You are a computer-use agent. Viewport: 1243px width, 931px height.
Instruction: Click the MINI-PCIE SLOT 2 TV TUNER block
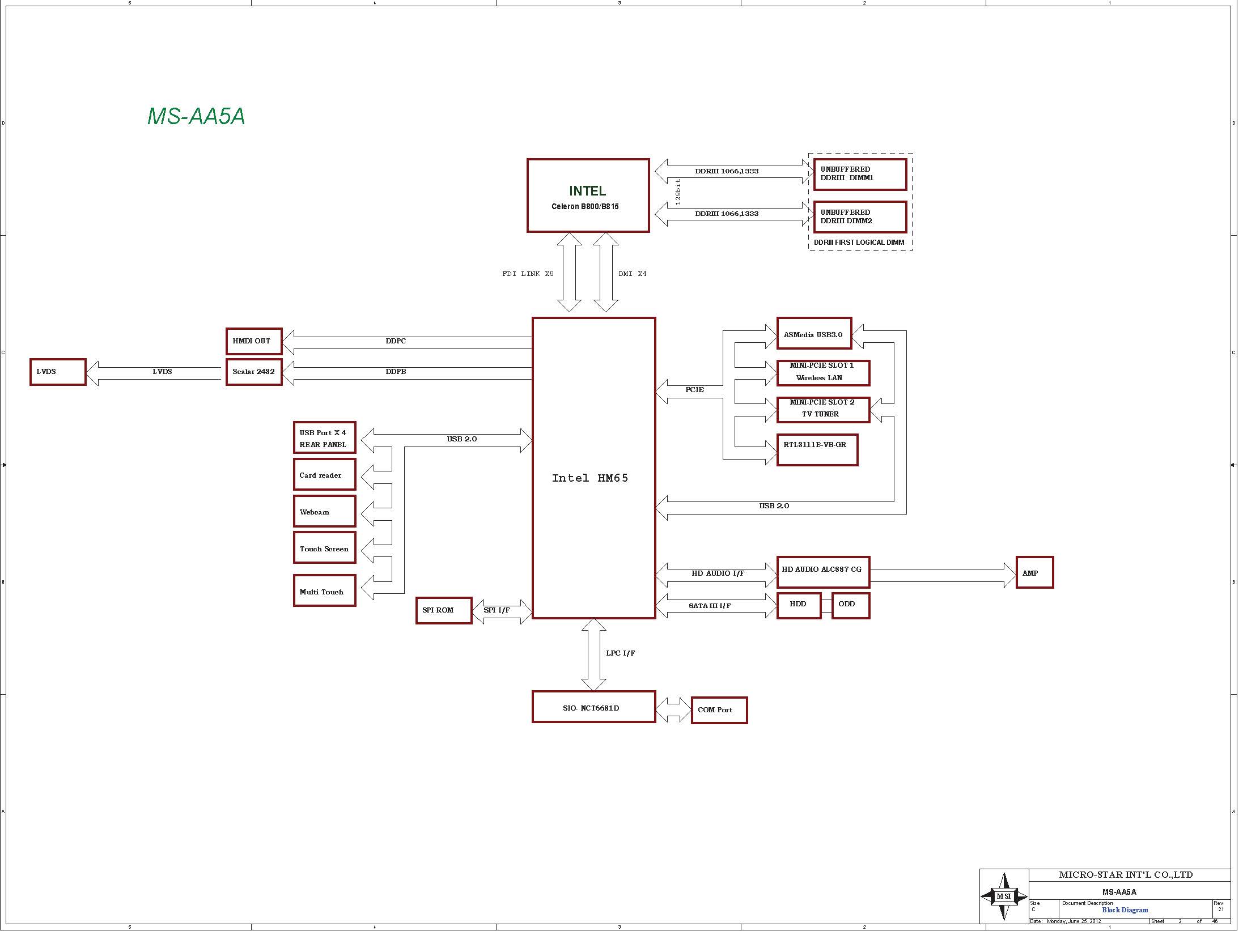click(822, 409)
